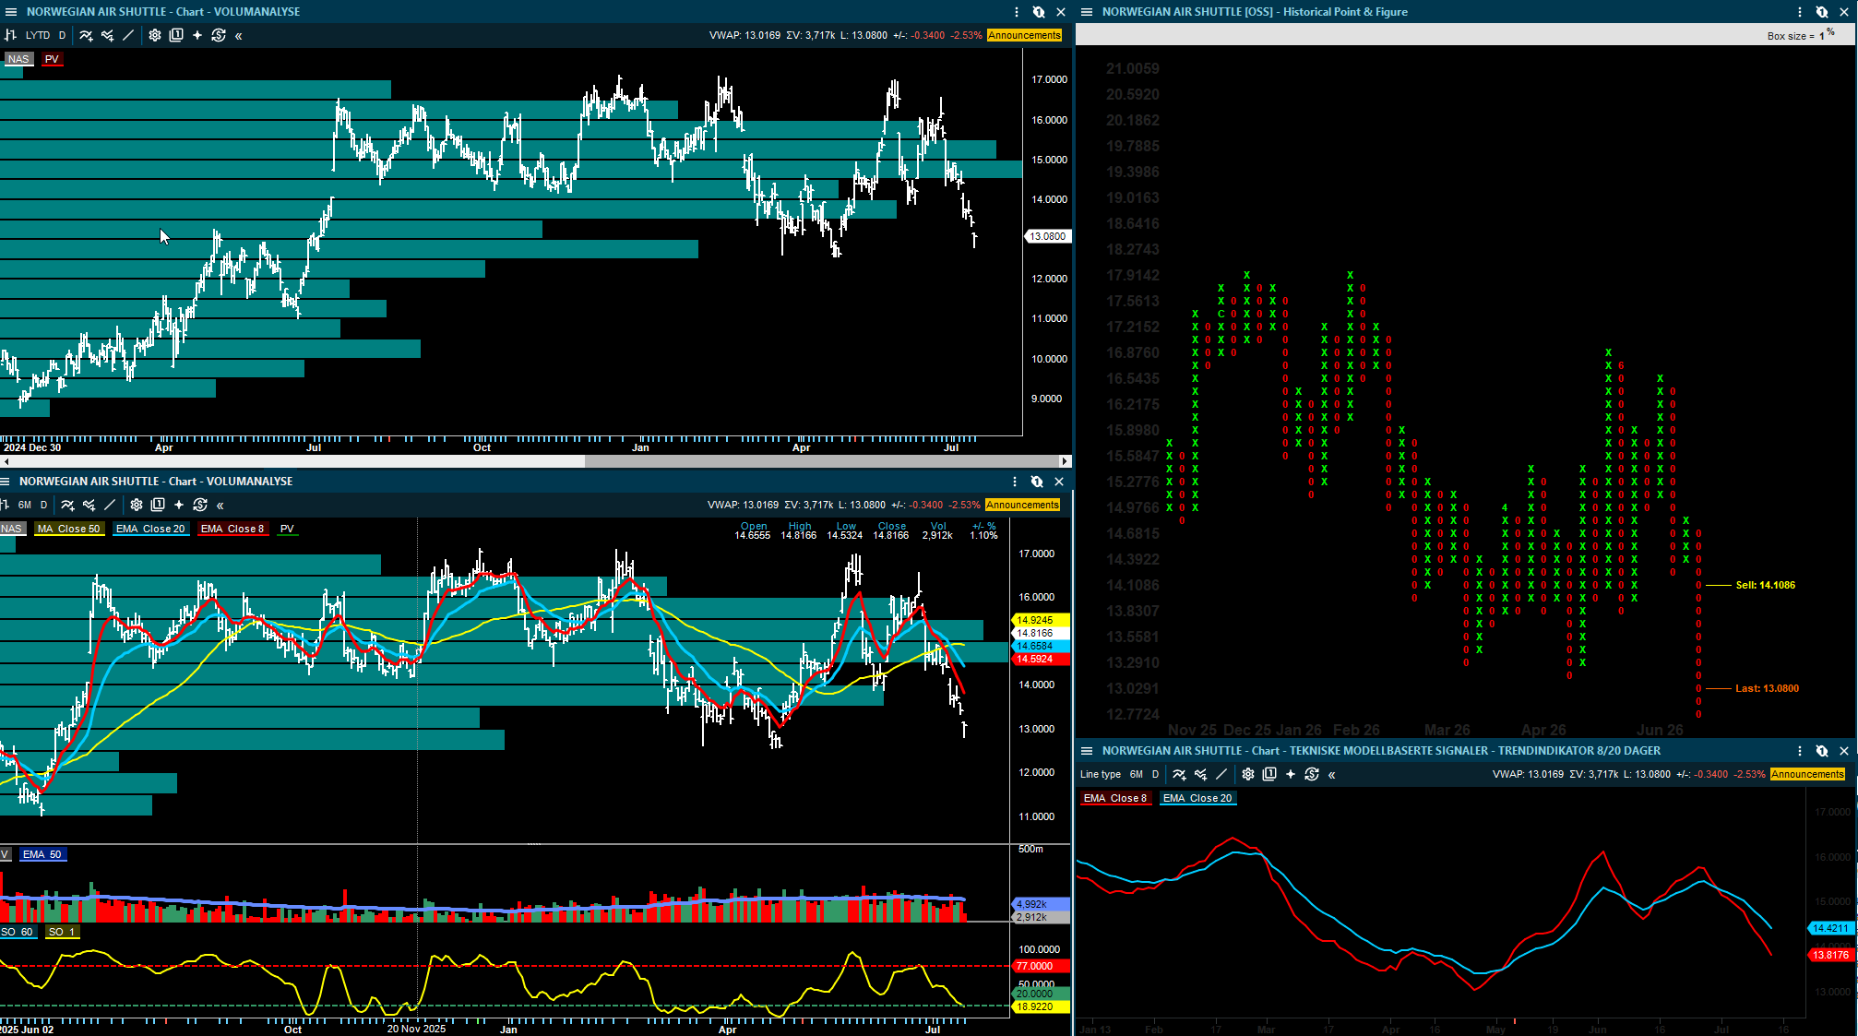The image size is (1858, 1036).
Task: Toggle NAS series label in top chart
Action: click(18, 59)
